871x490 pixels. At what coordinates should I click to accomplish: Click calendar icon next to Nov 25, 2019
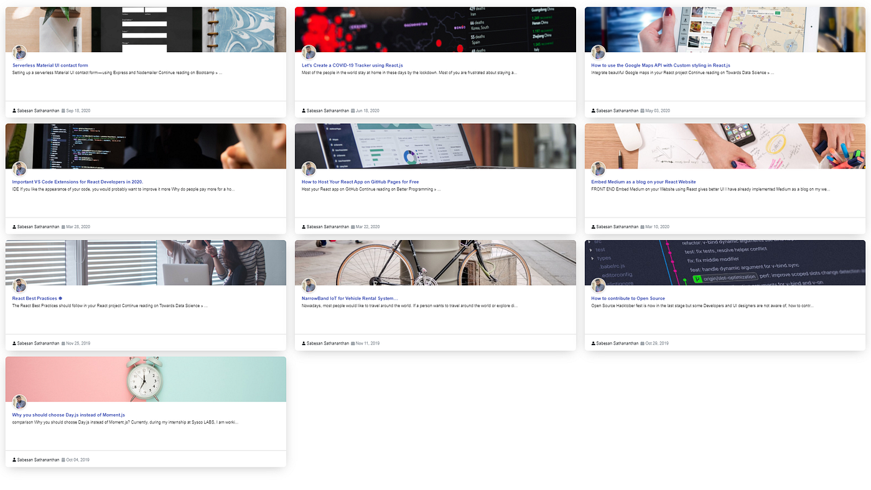pos(63,343)
